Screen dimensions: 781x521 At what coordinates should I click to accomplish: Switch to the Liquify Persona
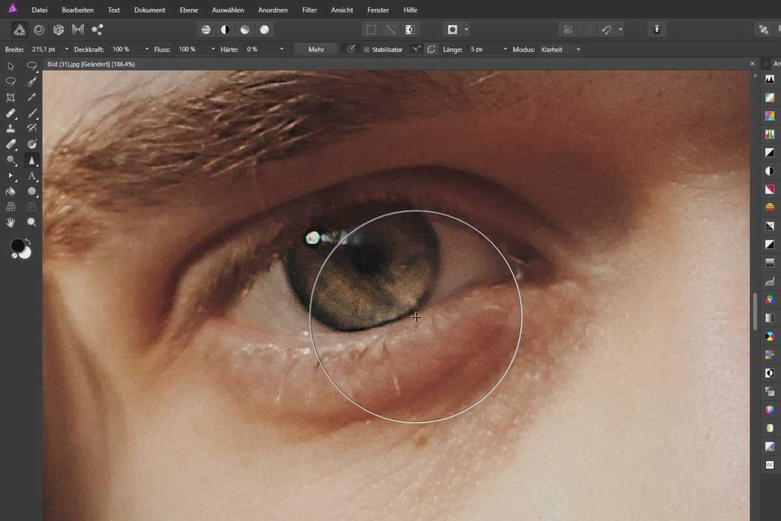(x=39, y=29)
